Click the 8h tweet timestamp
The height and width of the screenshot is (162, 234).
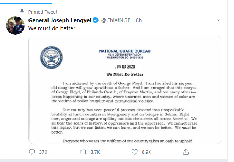(x=139, y=20)
